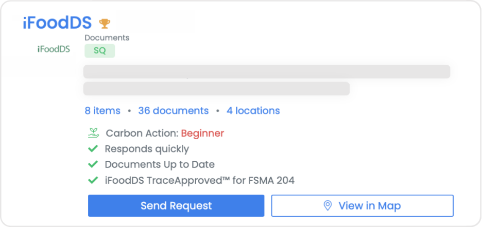Click the checkmark beside Documents Up to Date
This screenshot has width=482, height=227.
tap(93, 165)
